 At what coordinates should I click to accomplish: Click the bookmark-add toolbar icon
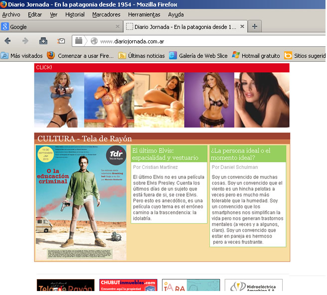point(43,41)
